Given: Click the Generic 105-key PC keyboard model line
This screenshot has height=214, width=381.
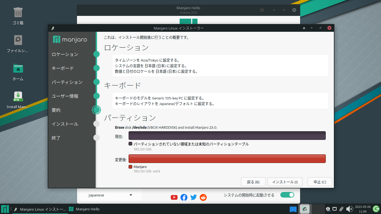Looking at the screenshot, I should point(160,98).
